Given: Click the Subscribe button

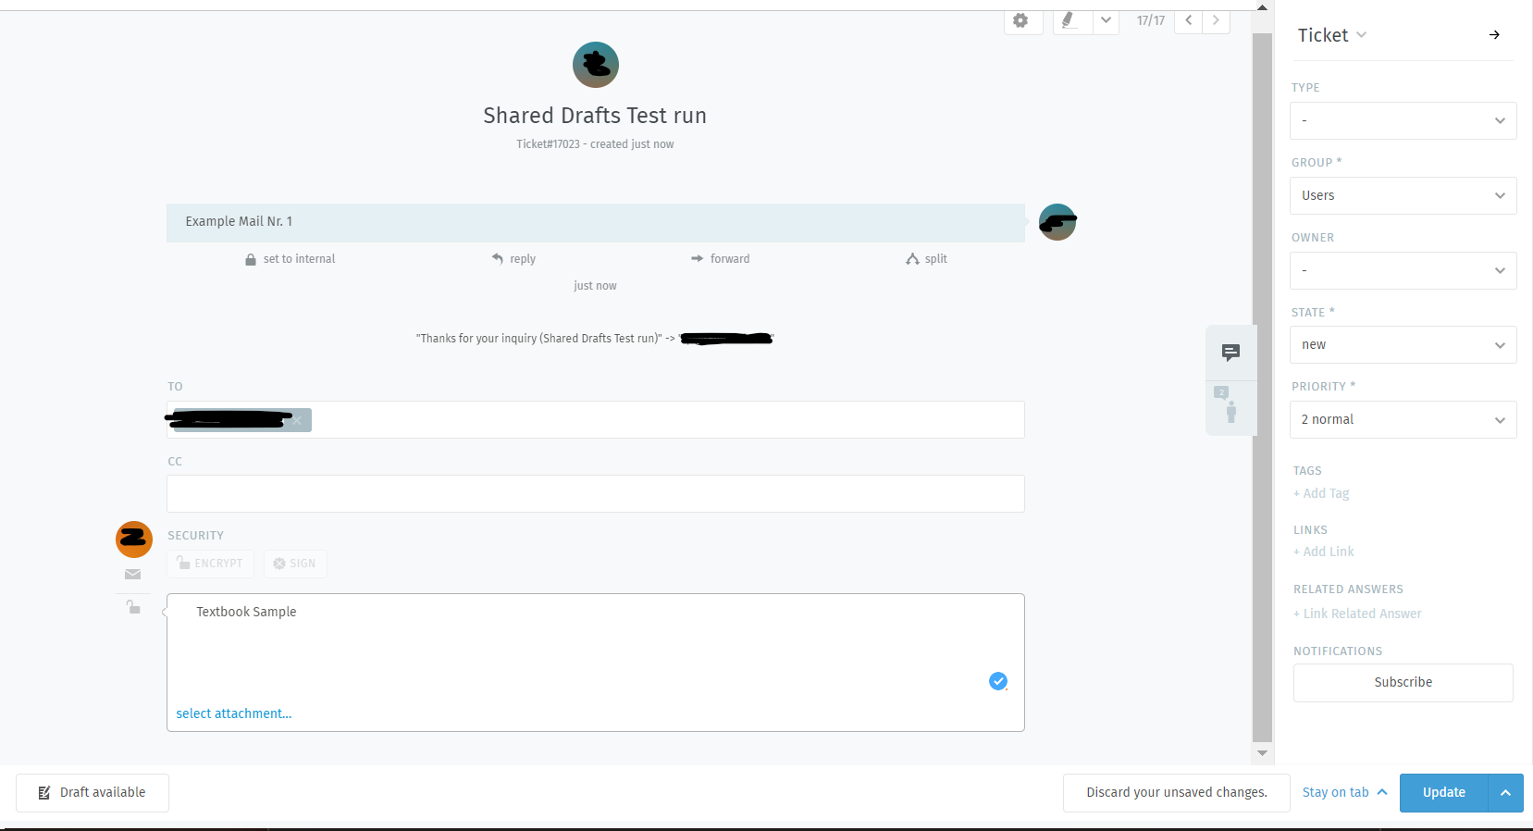Looking at the screenshot, I should [x=1403, y=683].
